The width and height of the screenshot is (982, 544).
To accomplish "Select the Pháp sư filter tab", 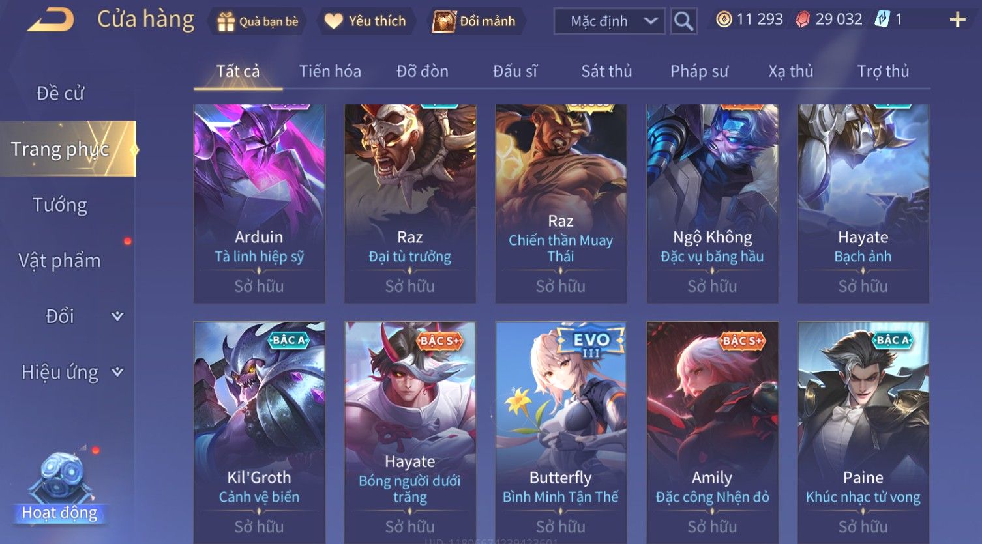I will tap(699, 71).
